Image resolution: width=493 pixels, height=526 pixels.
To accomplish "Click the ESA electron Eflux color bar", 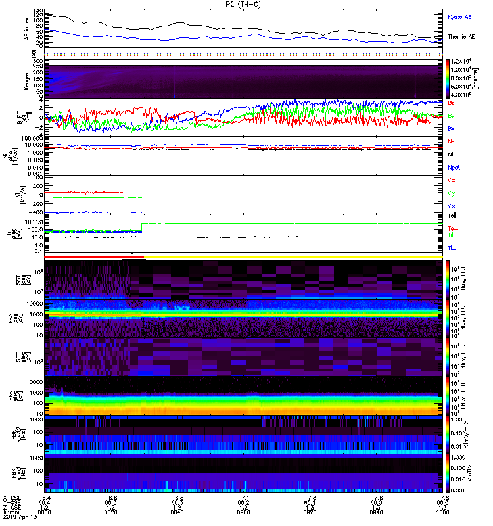I will [448, 396].
